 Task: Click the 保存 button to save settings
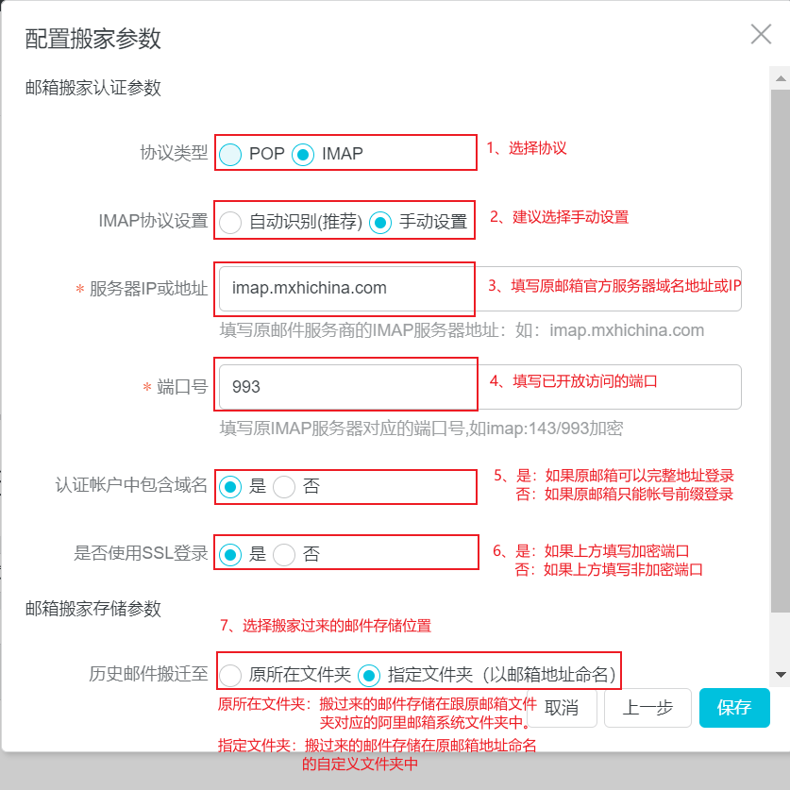tap(734, 708)
